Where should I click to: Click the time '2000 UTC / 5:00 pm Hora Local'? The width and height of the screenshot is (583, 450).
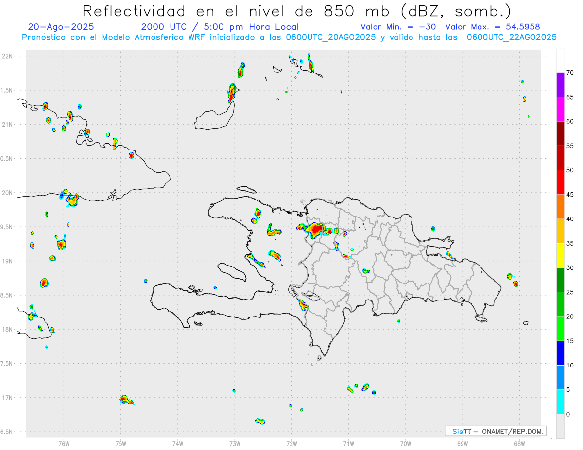point(220,27)
